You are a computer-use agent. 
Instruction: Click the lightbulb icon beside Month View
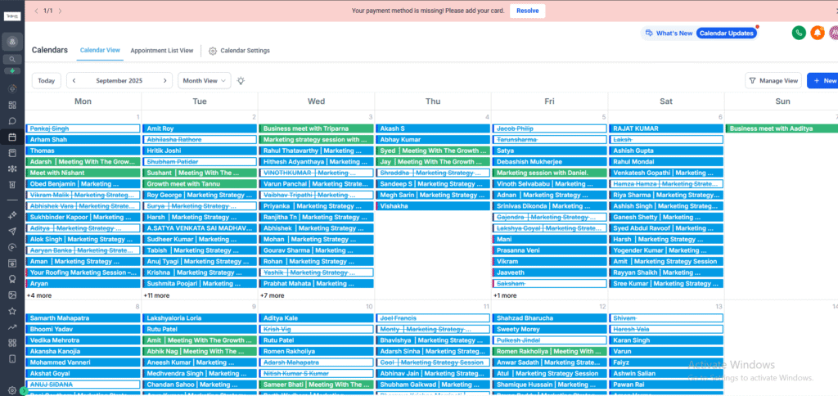241,80
